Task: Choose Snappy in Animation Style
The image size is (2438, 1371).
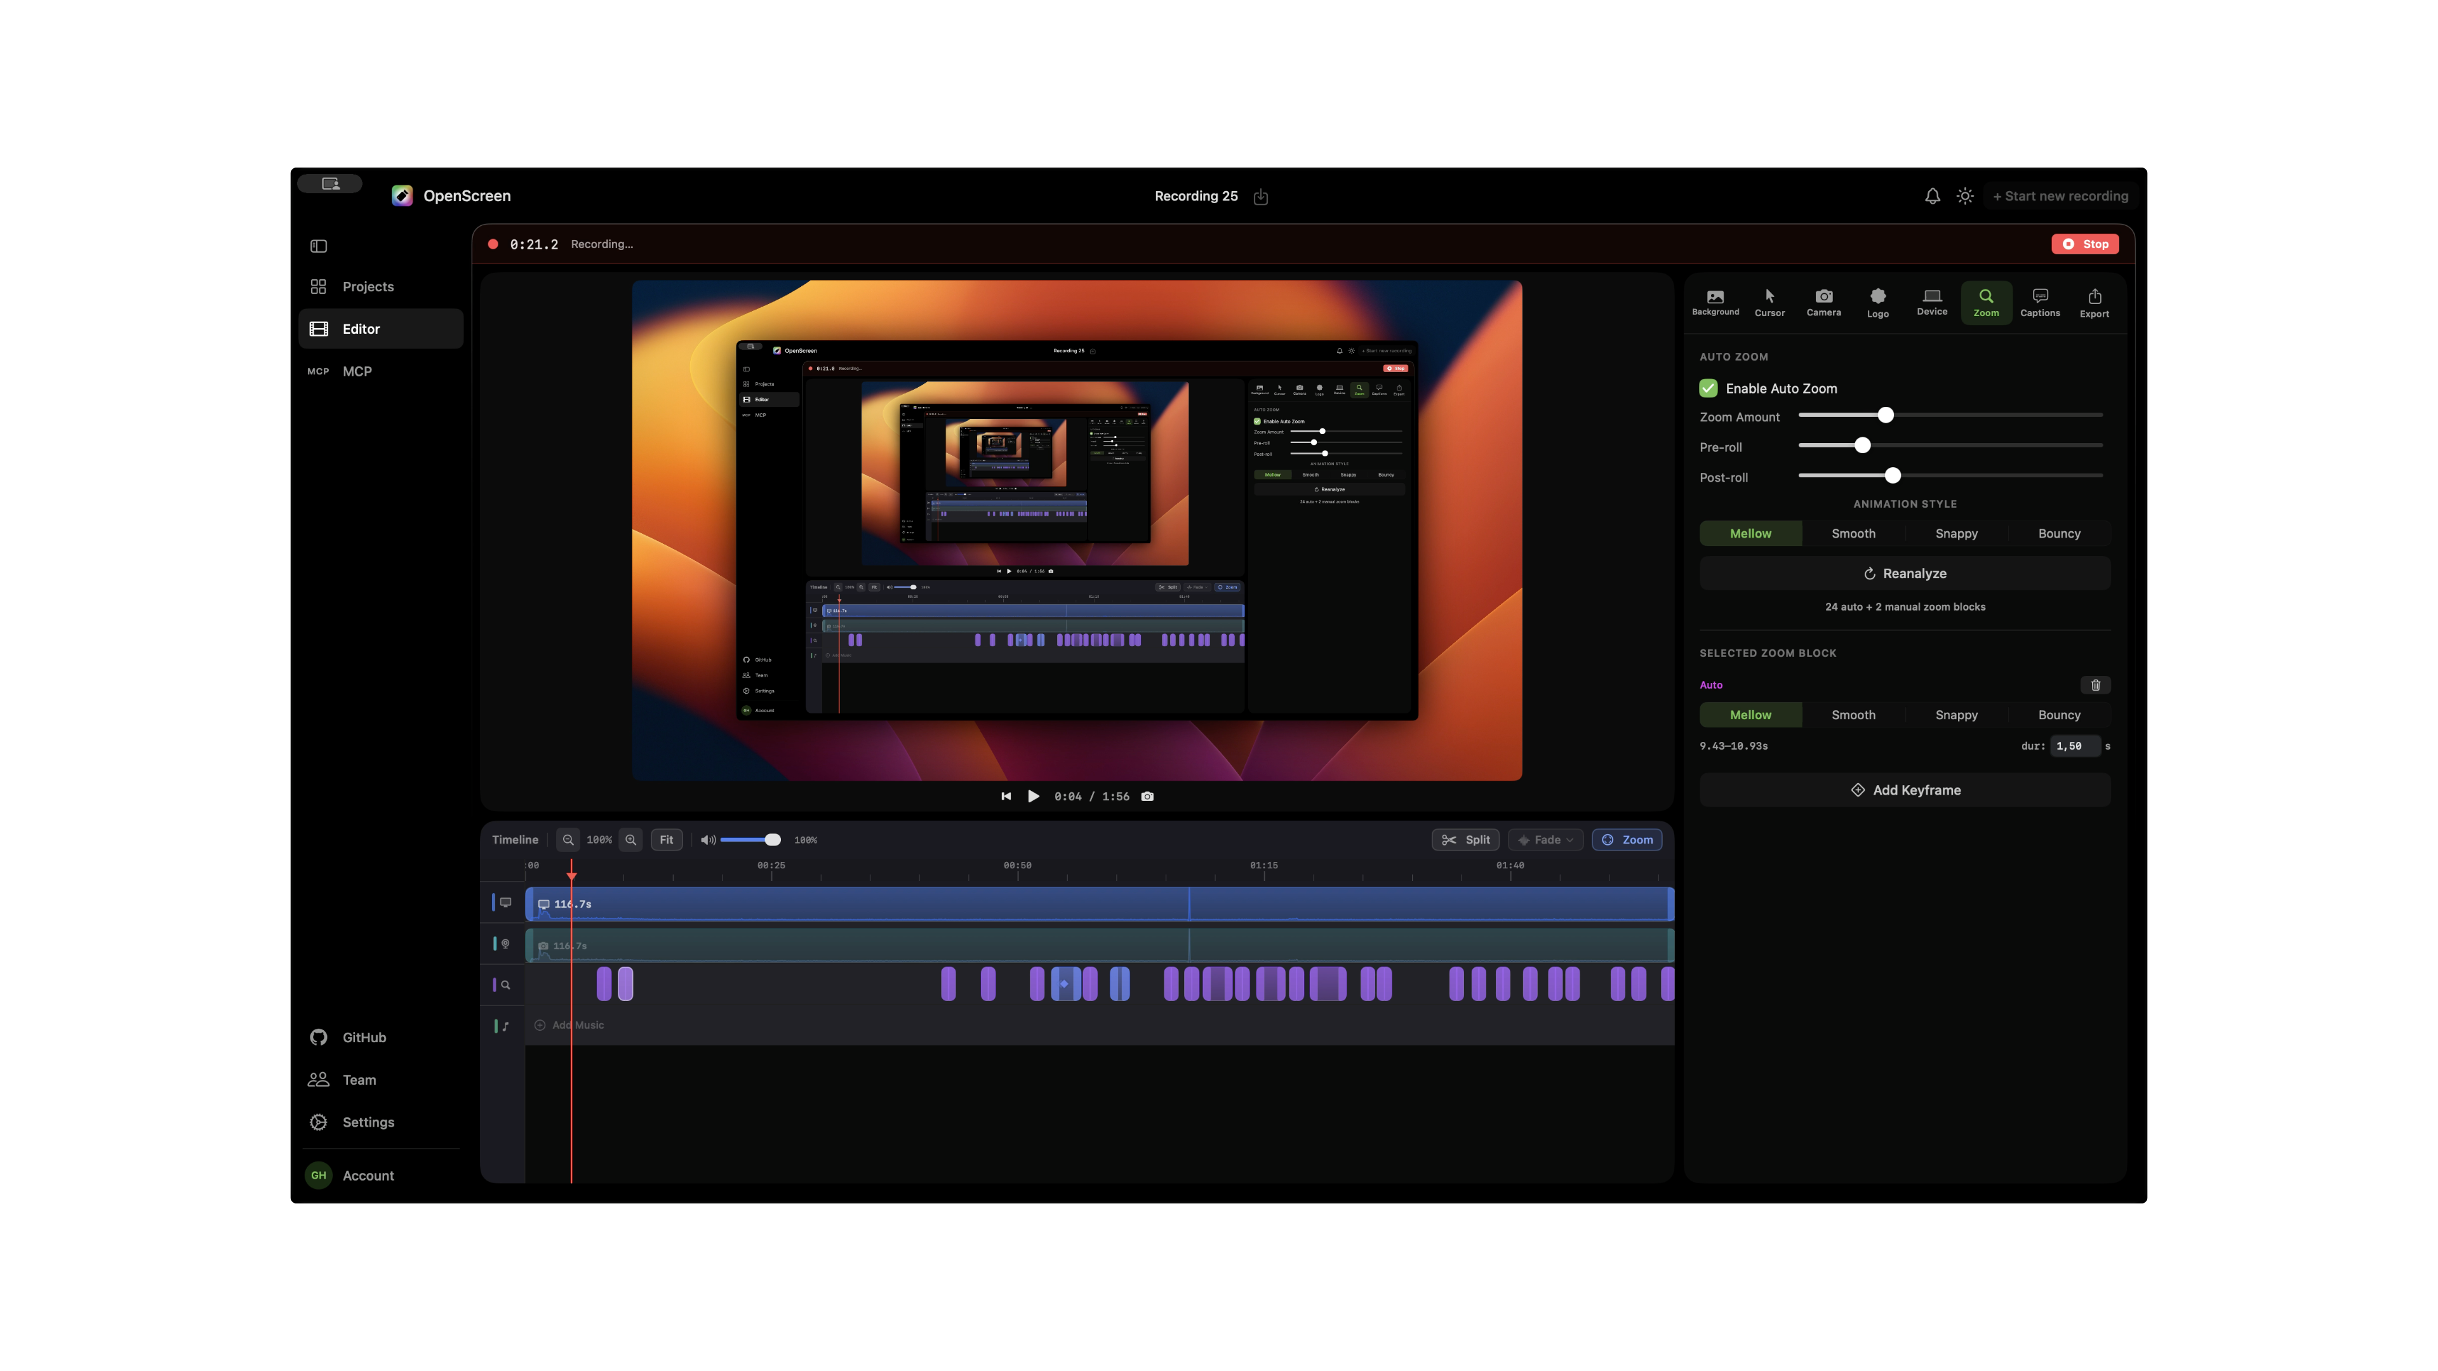Action: pyautogui.click(x=1956, y=534)
